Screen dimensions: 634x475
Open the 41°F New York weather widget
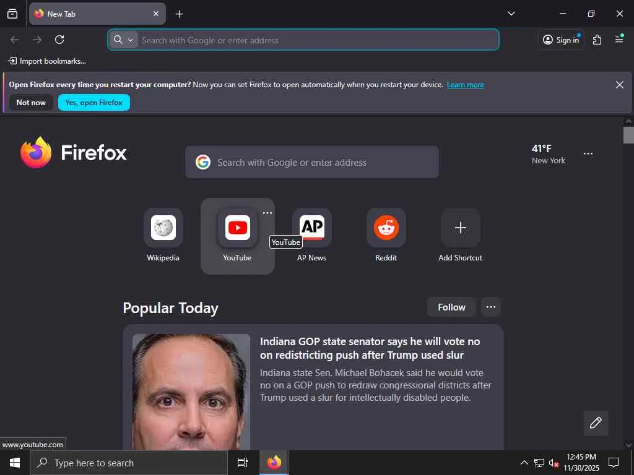pyautogui.click(x=549, y=154)
